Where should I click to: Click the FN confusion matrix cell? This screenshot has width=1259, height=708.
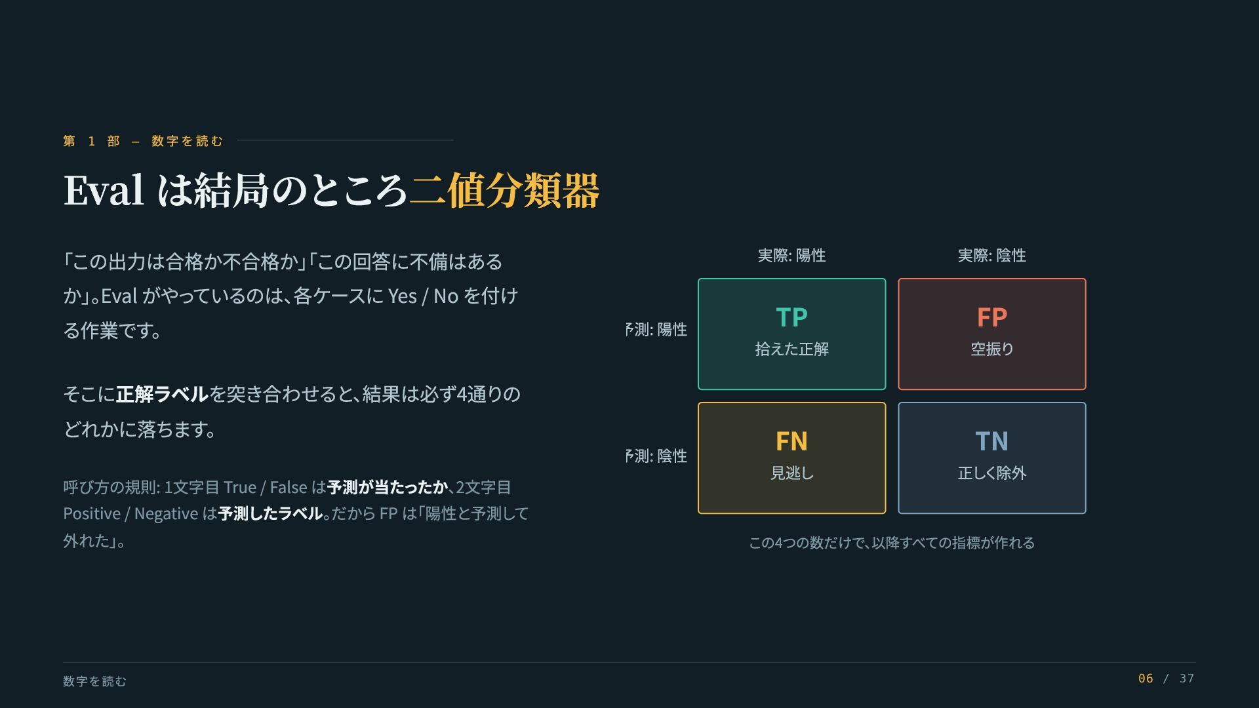click(791, 458)
